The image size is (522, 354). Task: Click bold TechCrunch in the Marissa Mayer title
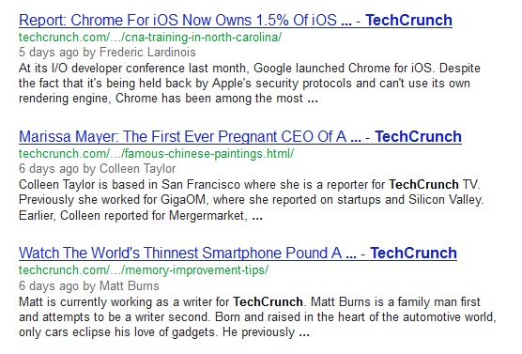coord(418,136)
